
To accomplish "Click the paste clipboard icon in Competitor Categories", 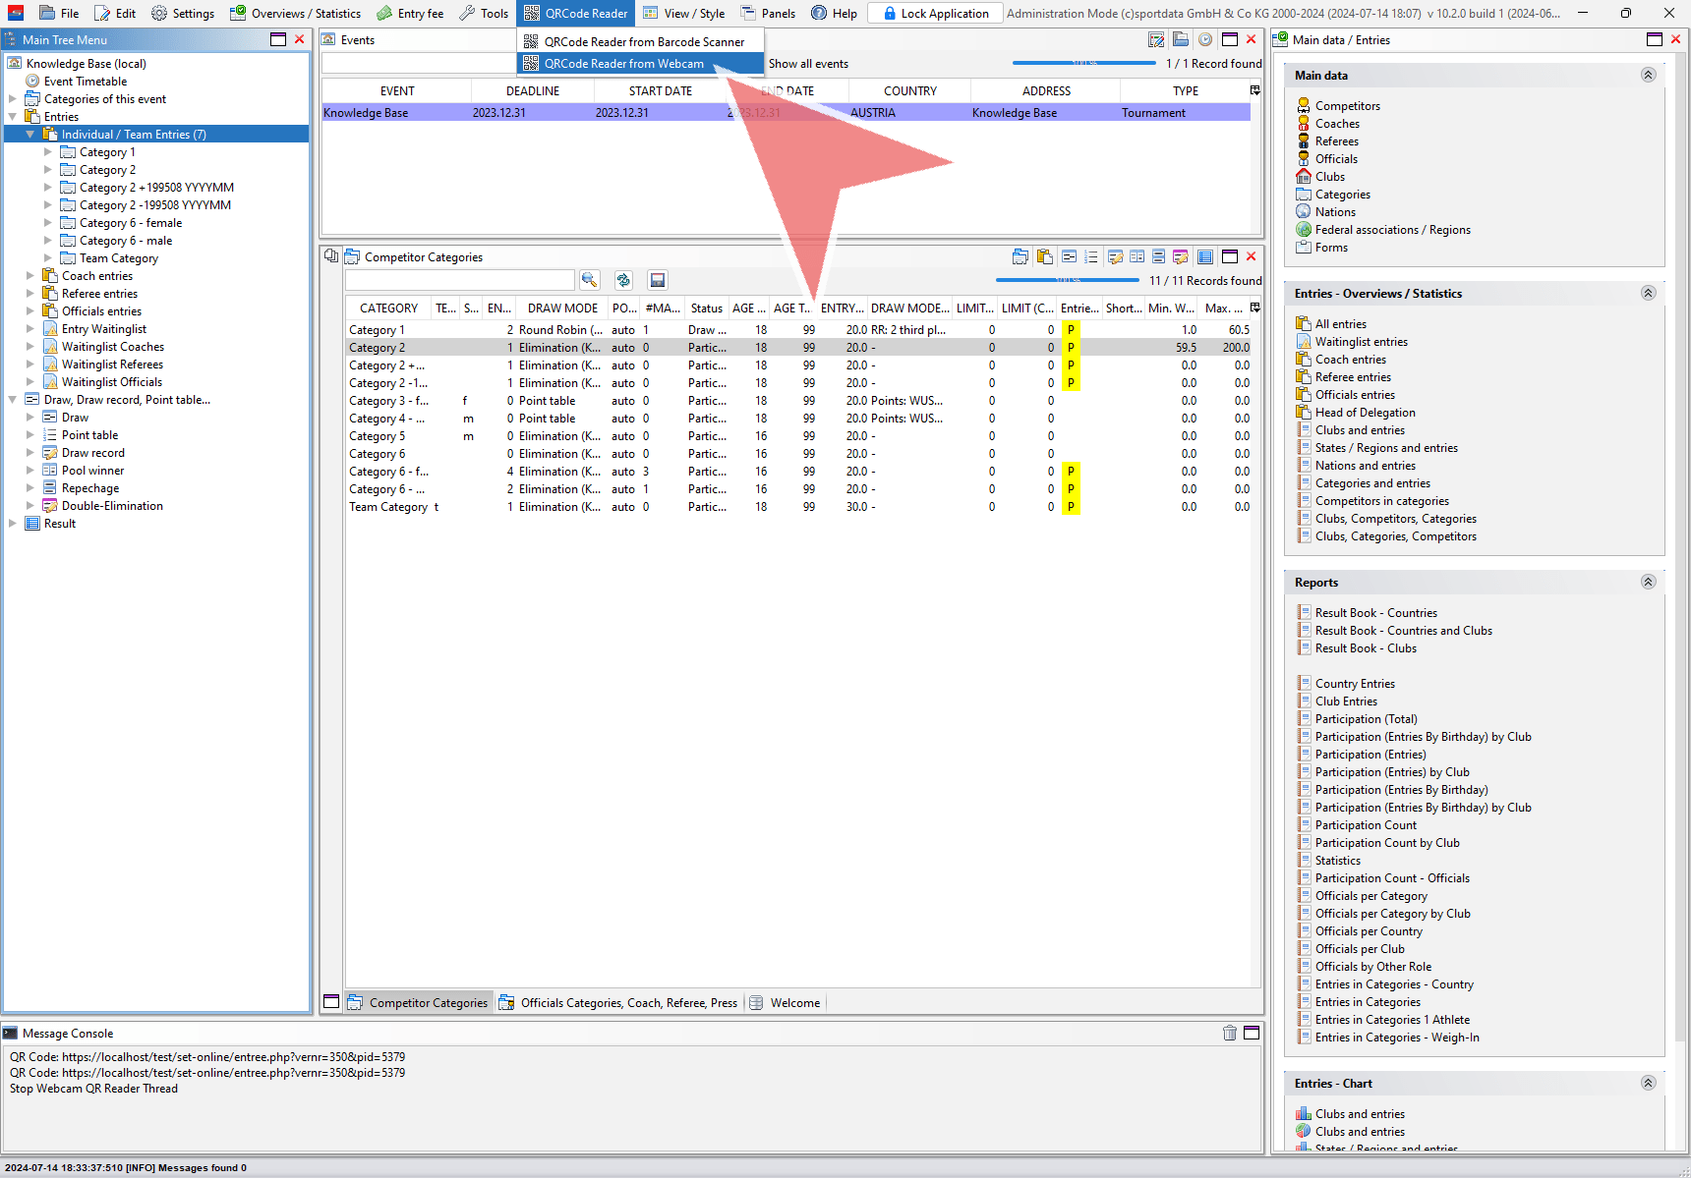I will [1044, 256].
